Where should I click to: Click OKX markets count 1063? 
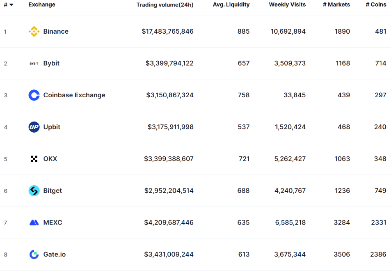(342, 159)
